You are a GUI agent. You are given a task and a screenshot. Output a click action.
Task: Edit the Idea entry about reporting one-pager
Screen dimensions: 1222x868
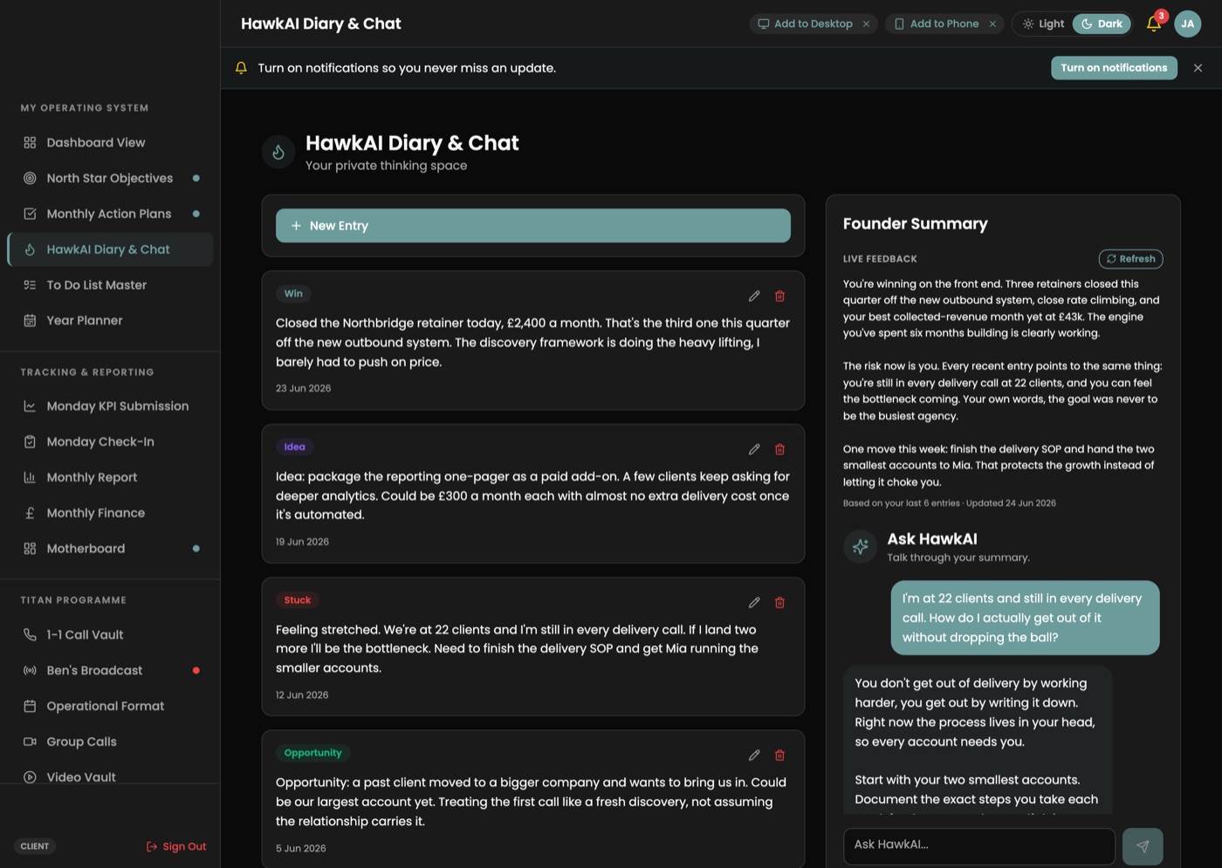pos(754,449)
